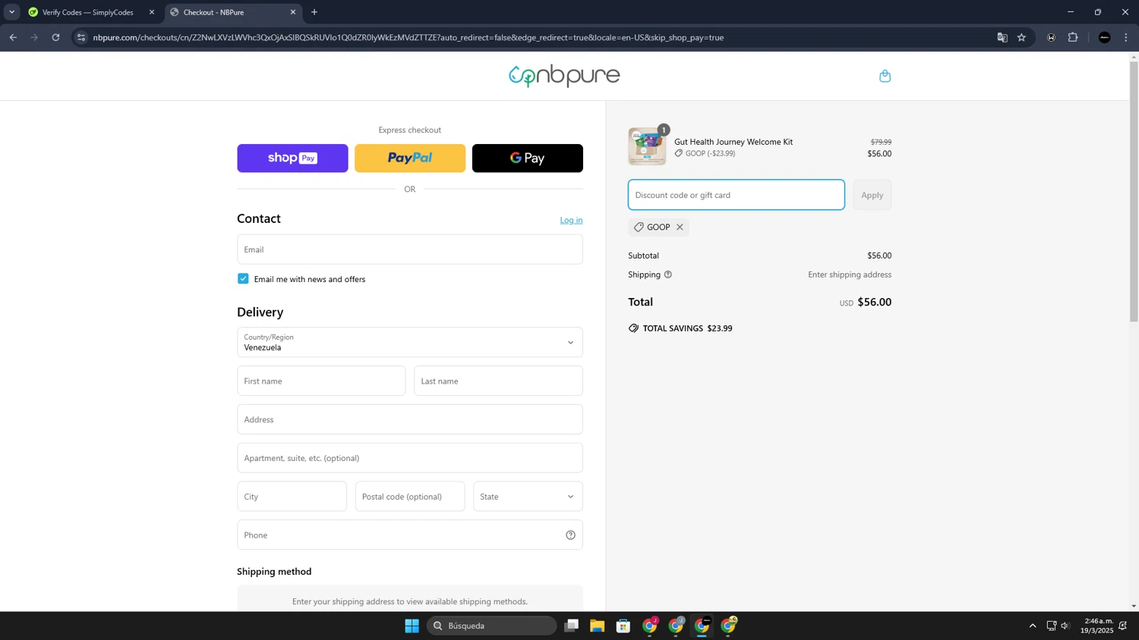
Task: Click the taskbar Búsqueda search box
Action: pyautogui.click(x=492, y=626)
